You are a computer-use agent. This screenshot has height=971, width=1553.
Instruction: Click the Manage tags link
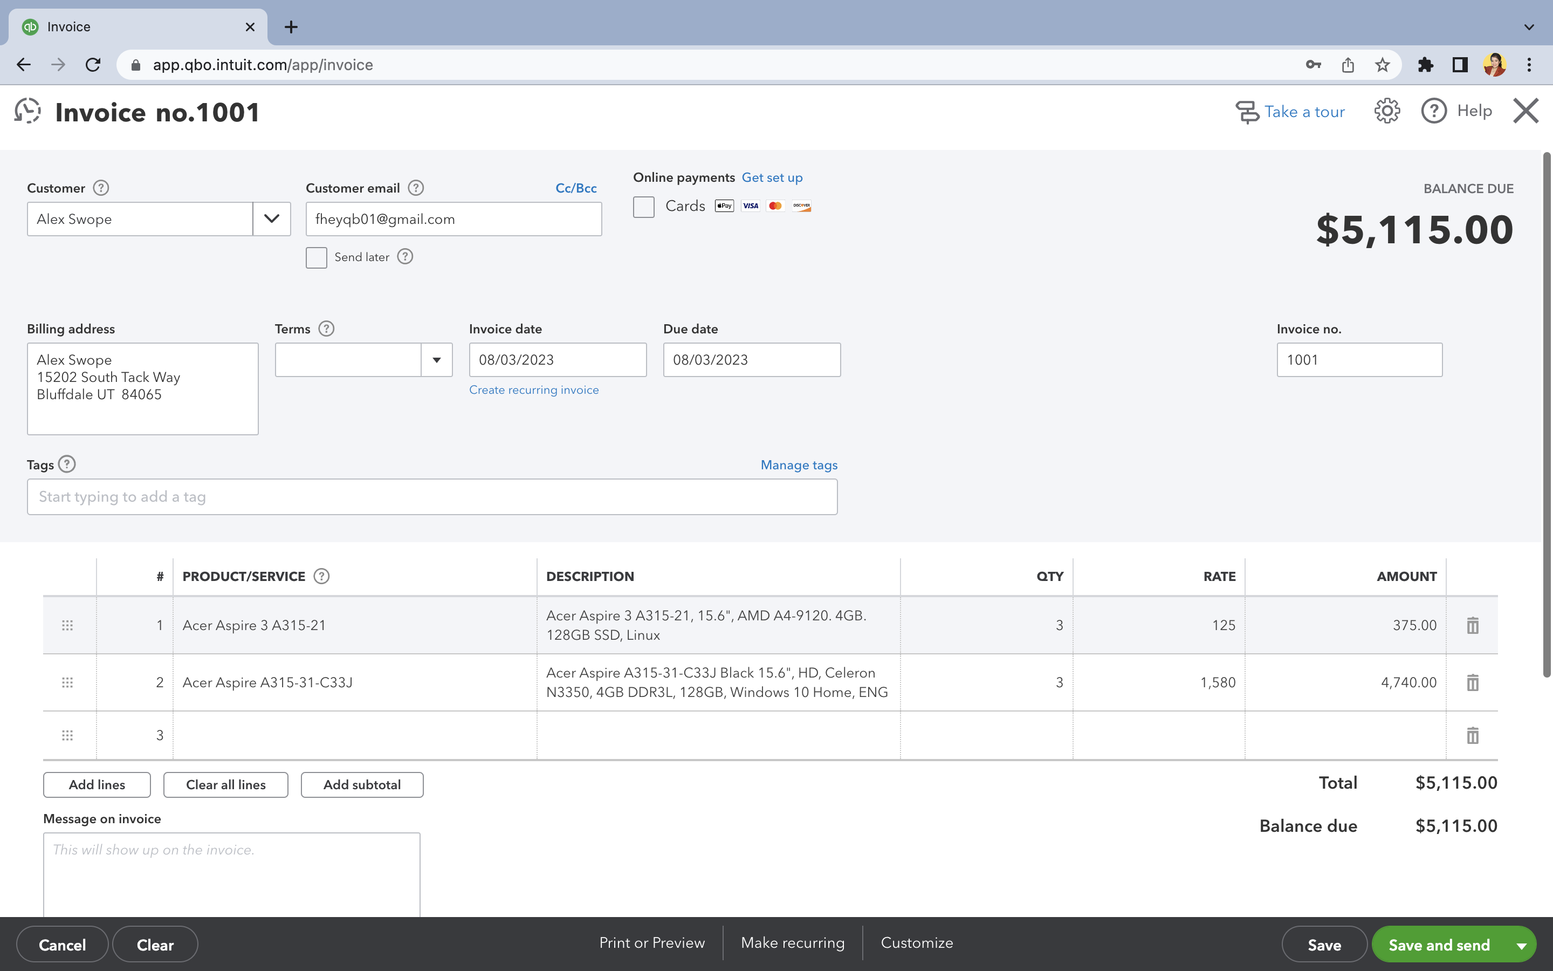pos(798,465)
